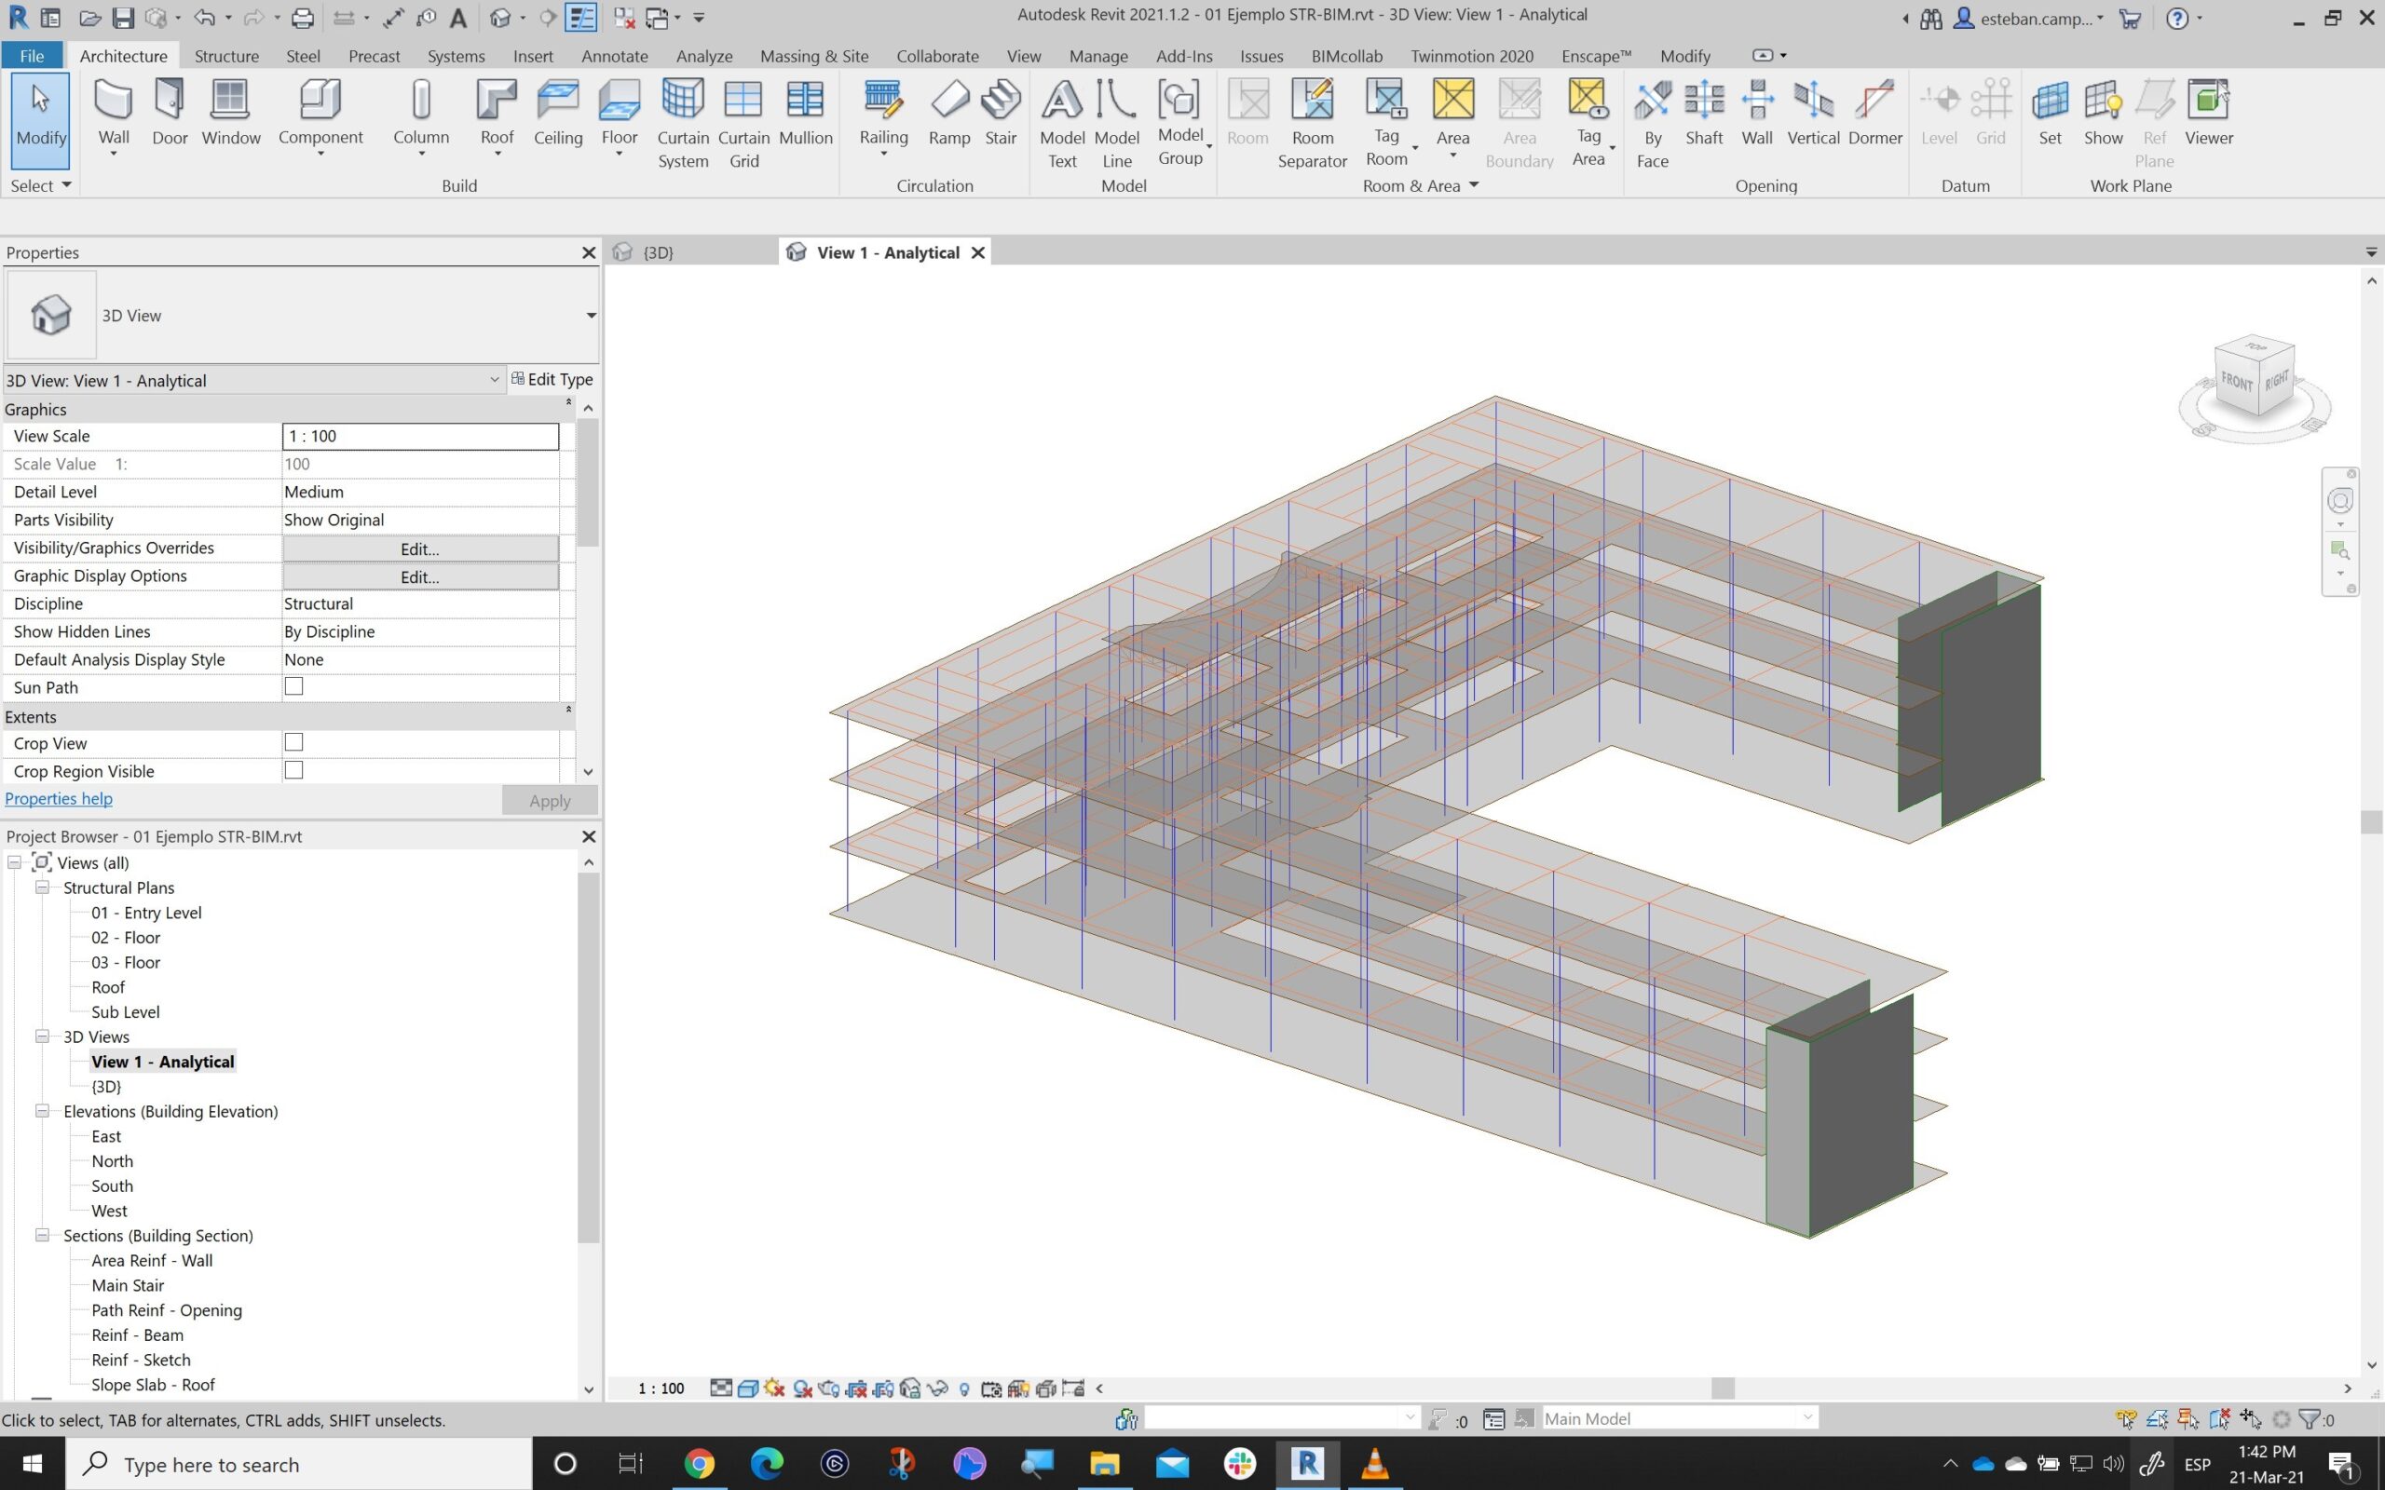Check the Crop View checkbox

point(293,743)
